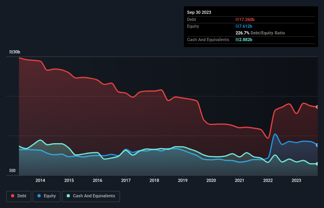Click the ₪17.260b debt value

pyautogui.click(x=245, y=19)
